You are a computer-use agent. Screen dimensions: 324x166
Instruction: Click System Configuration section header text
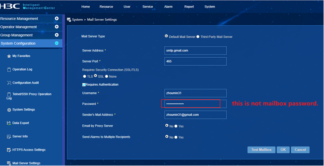click(x=18, y=43)
